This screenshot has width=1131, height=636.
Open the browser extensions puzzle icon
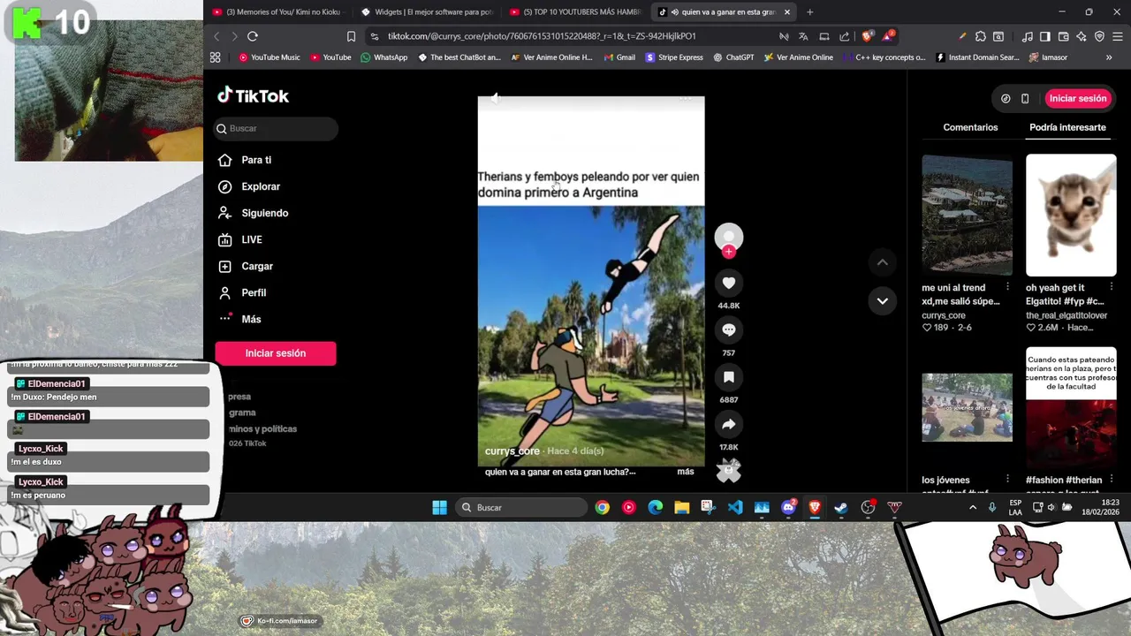point(981,36)
